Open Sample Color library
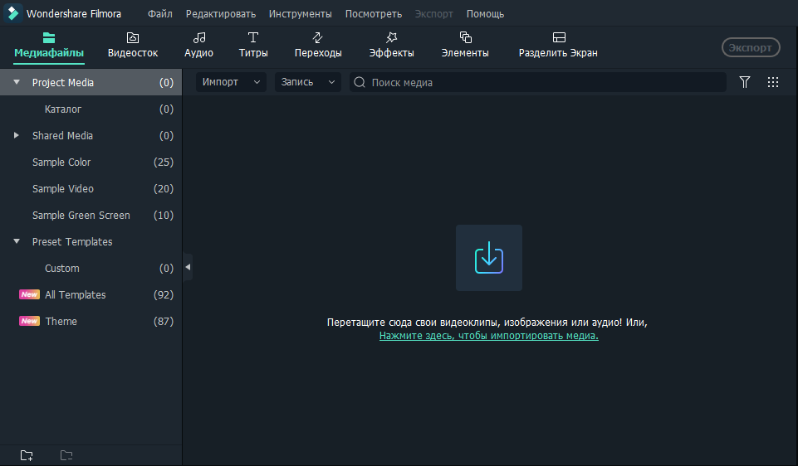 [x=91, y=162]
